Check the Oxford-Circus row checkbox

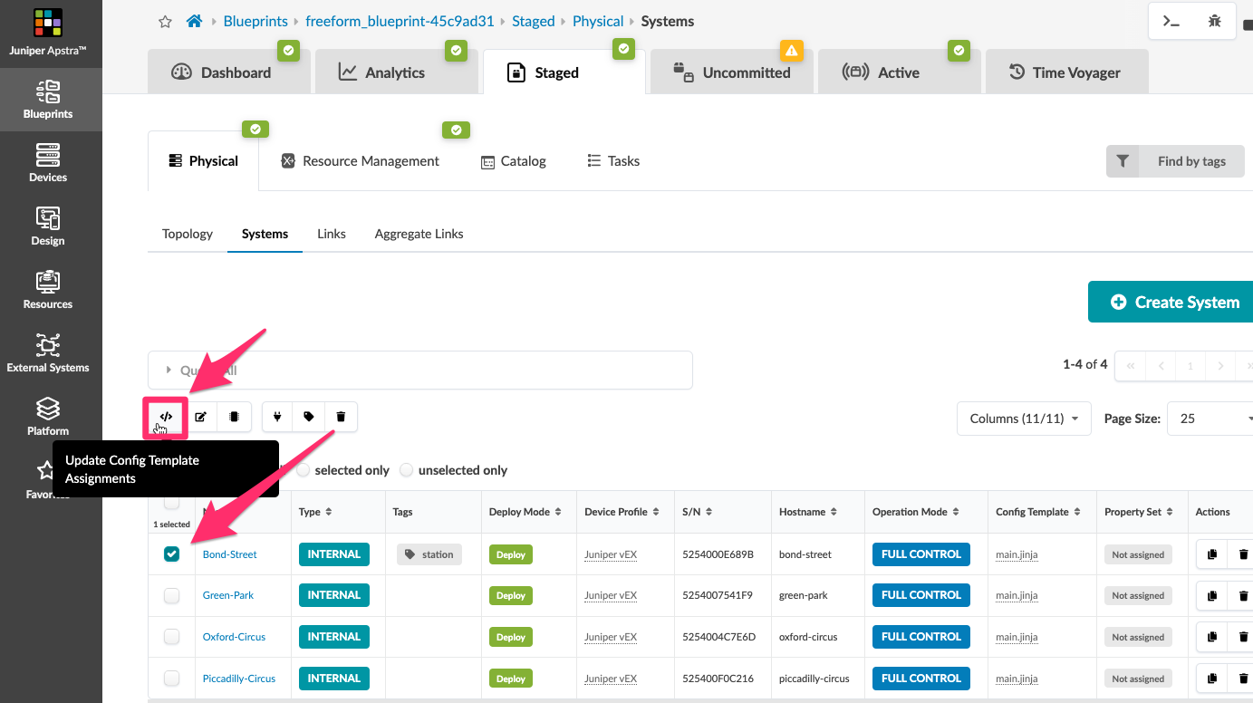point(171,637)
